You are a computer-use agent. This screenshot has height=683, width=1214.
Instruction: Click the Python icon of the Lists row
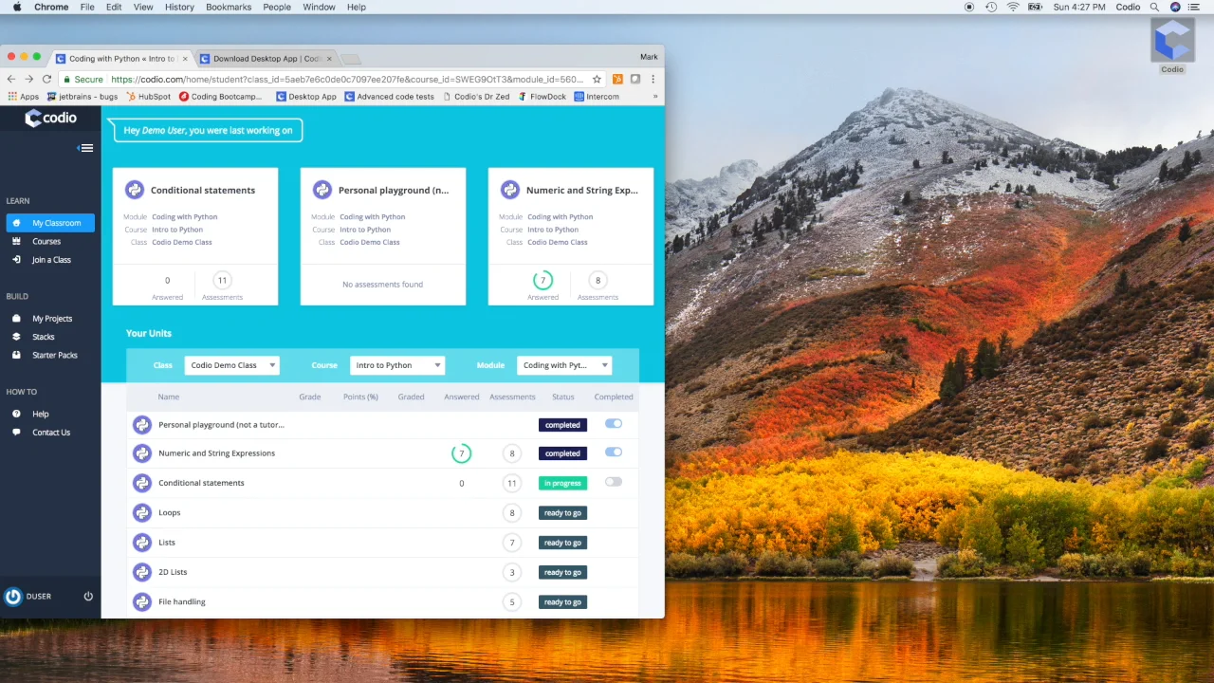point(142,543)
